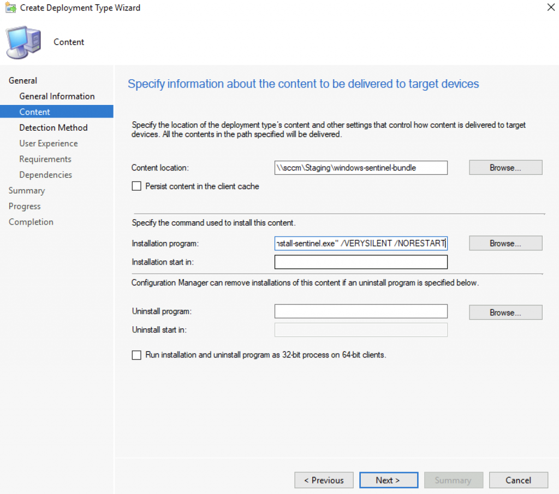Close the Create Deployment Type Wizard
This screenshot has height=494, width=559.
tap(550, 7)
